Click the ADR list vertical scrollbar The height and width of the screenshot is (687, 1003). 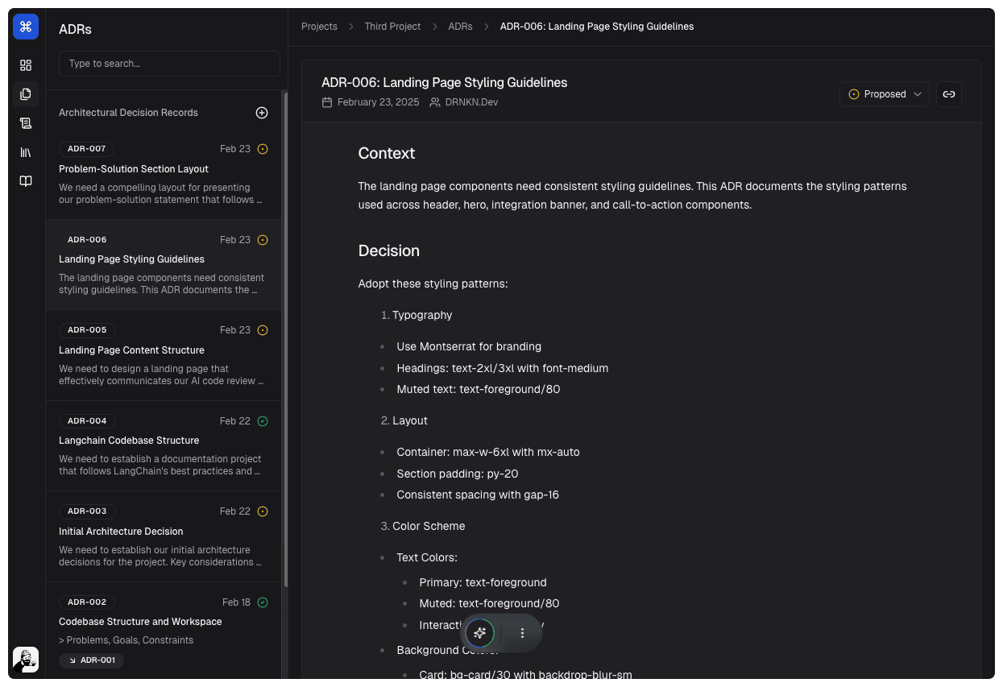[x=285, y=338]
